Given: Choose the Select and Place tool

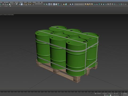Looking at the screenshot, I should [x=10, y=4].
